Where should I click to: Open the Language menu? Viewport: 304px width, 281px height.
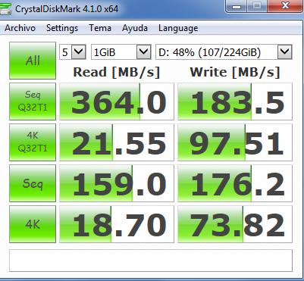pyautogui.click(x=178, y=28)
